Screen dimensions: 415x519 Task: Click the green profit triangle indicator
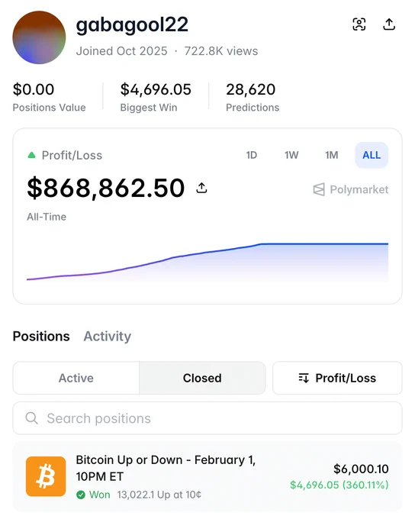coord(31,155)
